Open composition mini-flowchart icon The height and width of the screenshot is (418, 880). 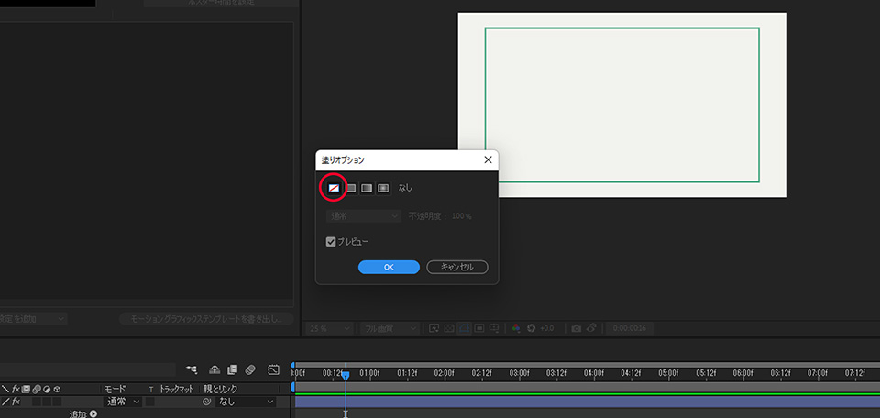pos(192,369)
